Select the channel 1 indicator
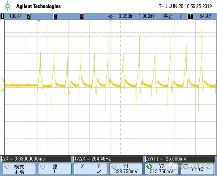 (x=2, y=16)
